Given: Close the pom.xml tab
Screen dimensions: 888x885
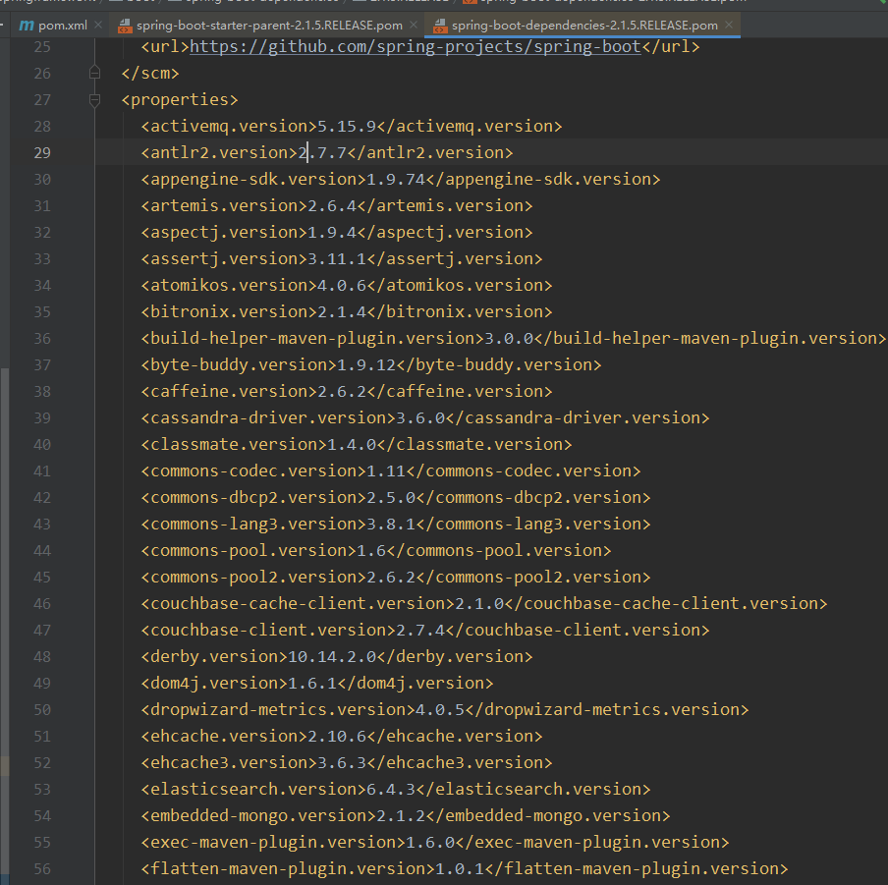Looking at the screenshot, I should tap(98, 25).
